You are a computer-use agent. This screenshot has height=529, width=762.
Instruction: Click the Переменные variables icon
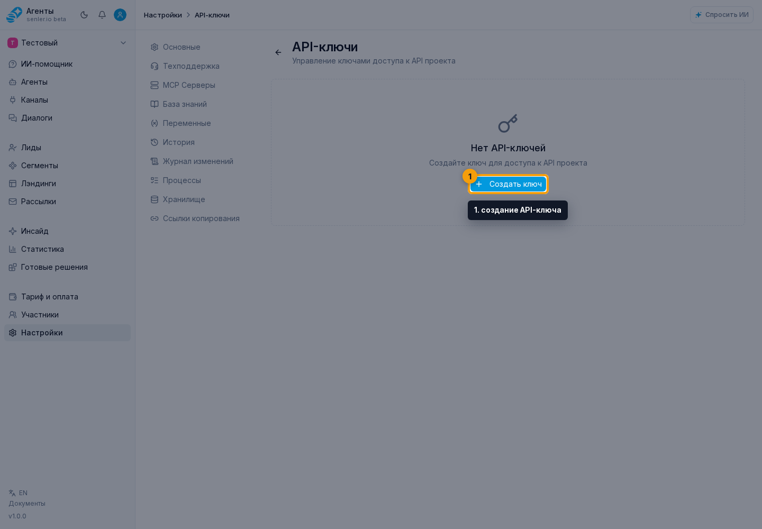pos(155,123)
